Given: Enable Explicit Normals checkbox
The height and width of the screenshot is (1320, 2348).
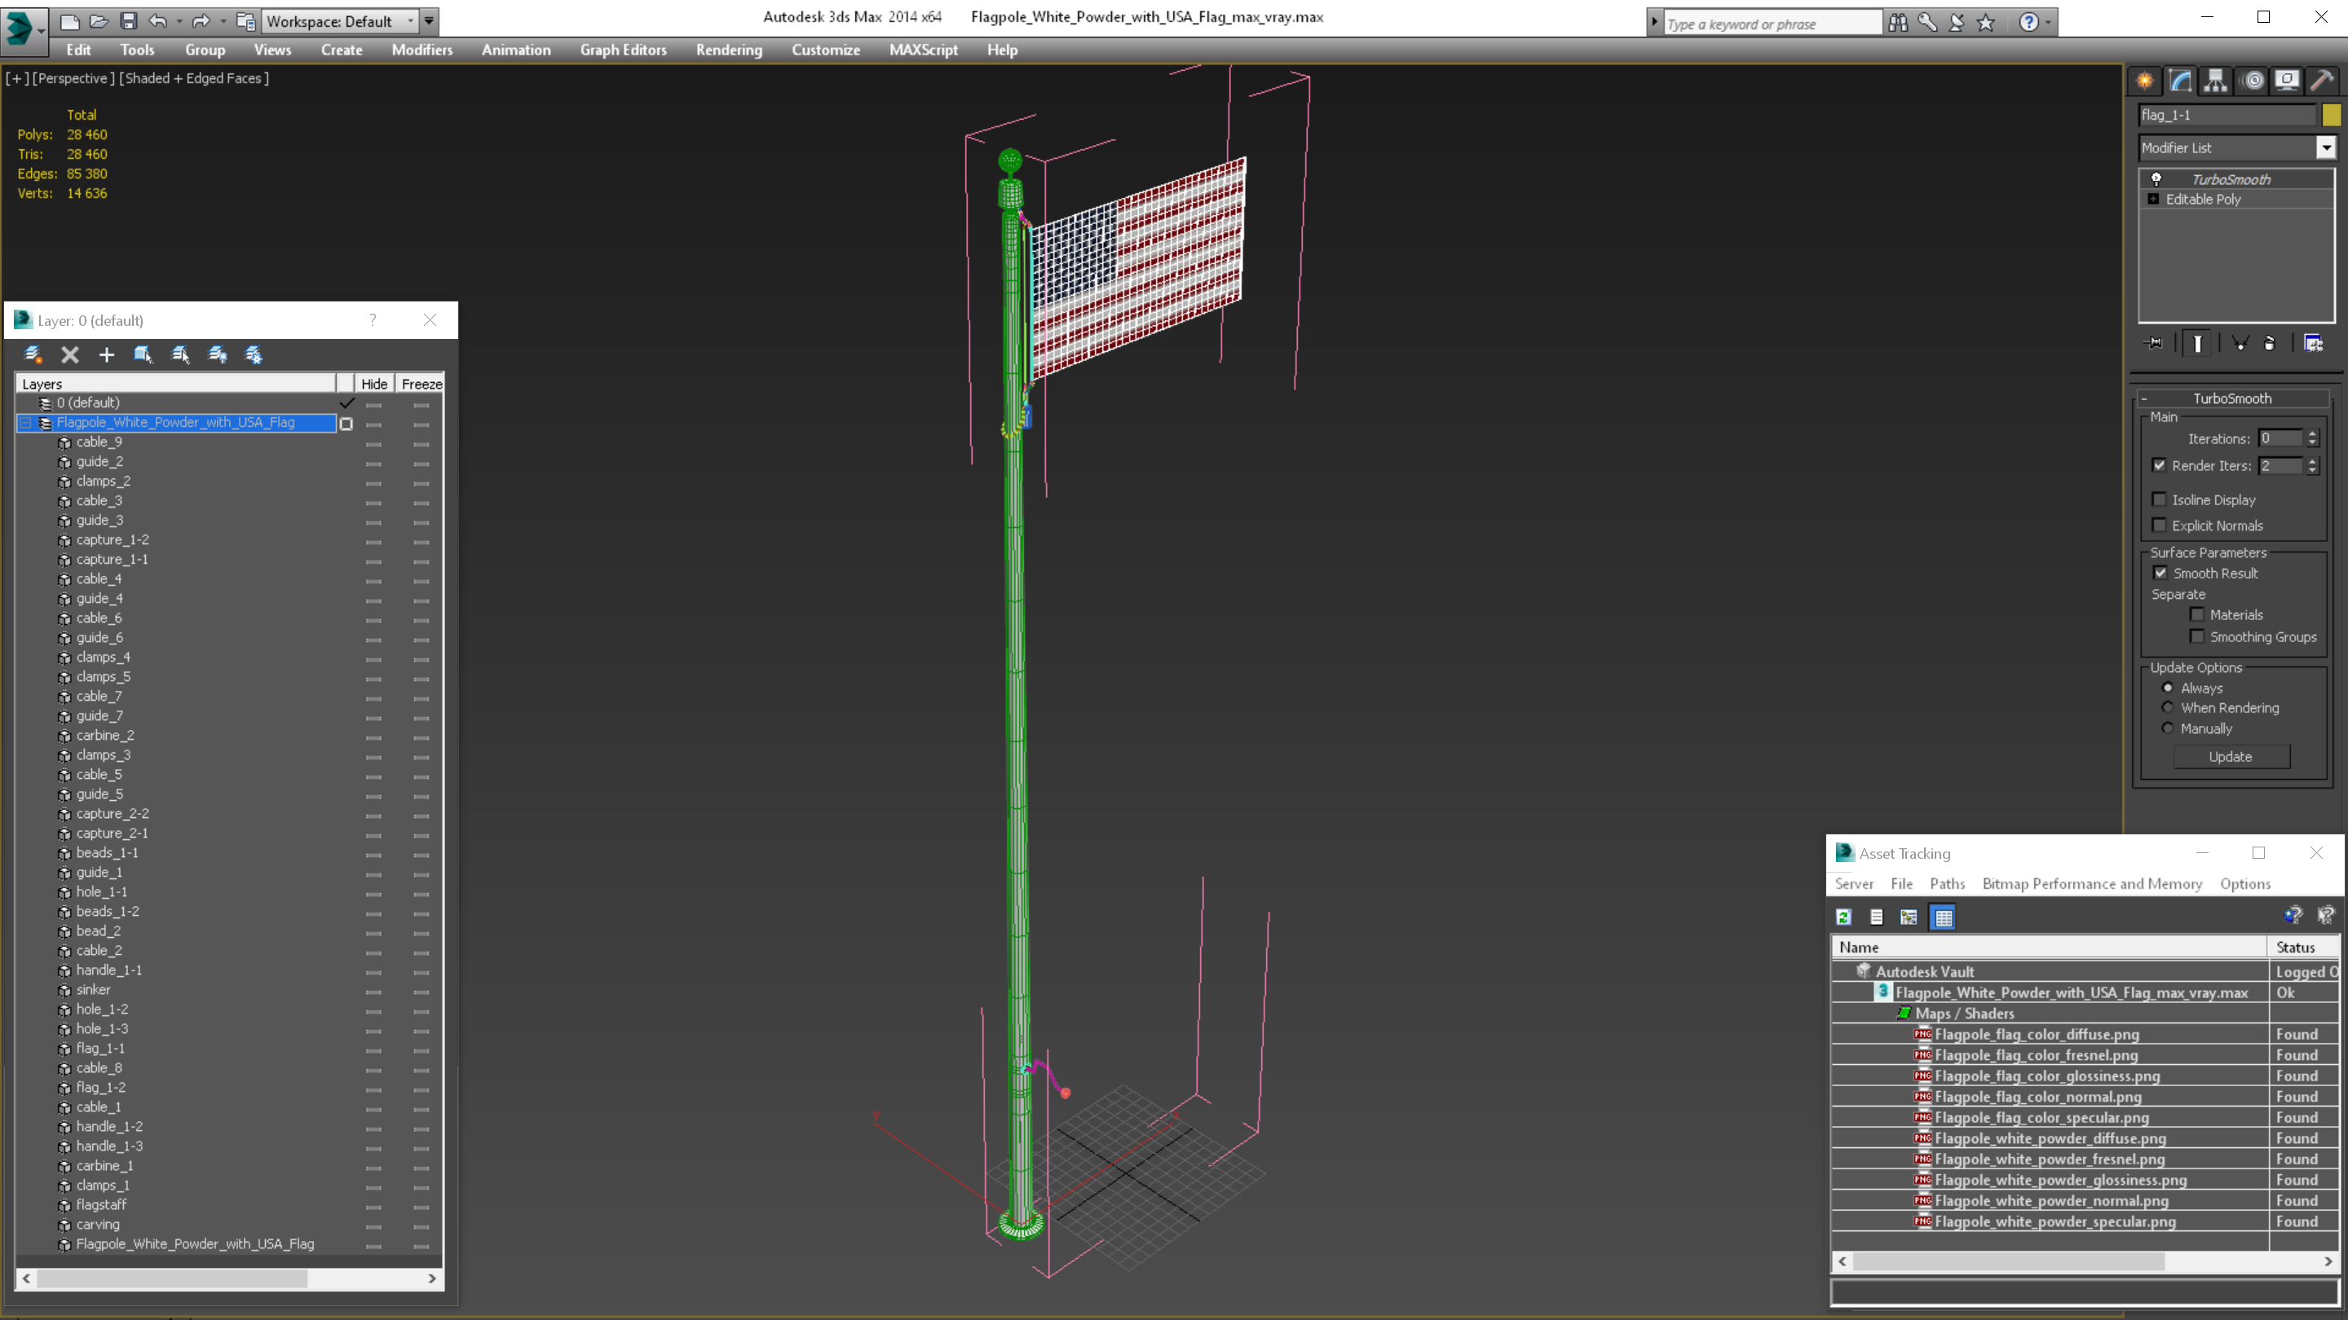Looking at the screenshot, I should (x=2160, y=525).
